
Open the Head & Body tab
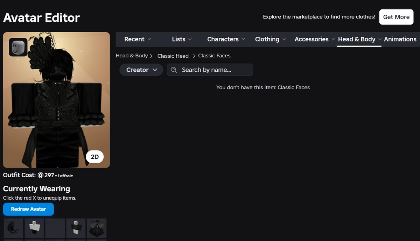click(x=359, y=39)
